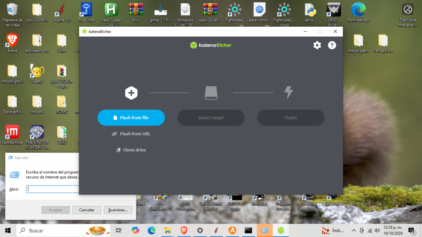Viewport: 422px width, 237px height.
Task: Show hidden system tray icons
Action: [x=354, y=230]
